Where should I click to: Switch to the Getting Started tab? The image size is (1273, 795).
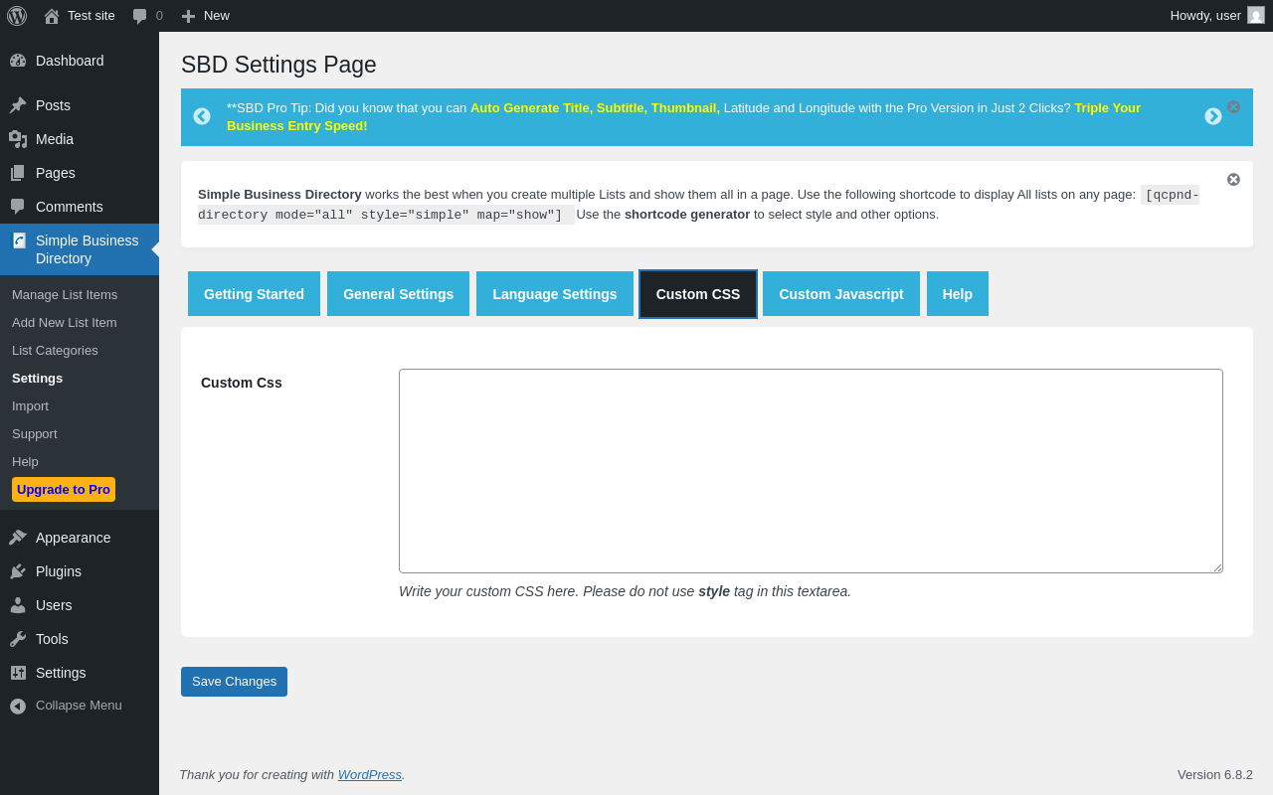point(254,294)
